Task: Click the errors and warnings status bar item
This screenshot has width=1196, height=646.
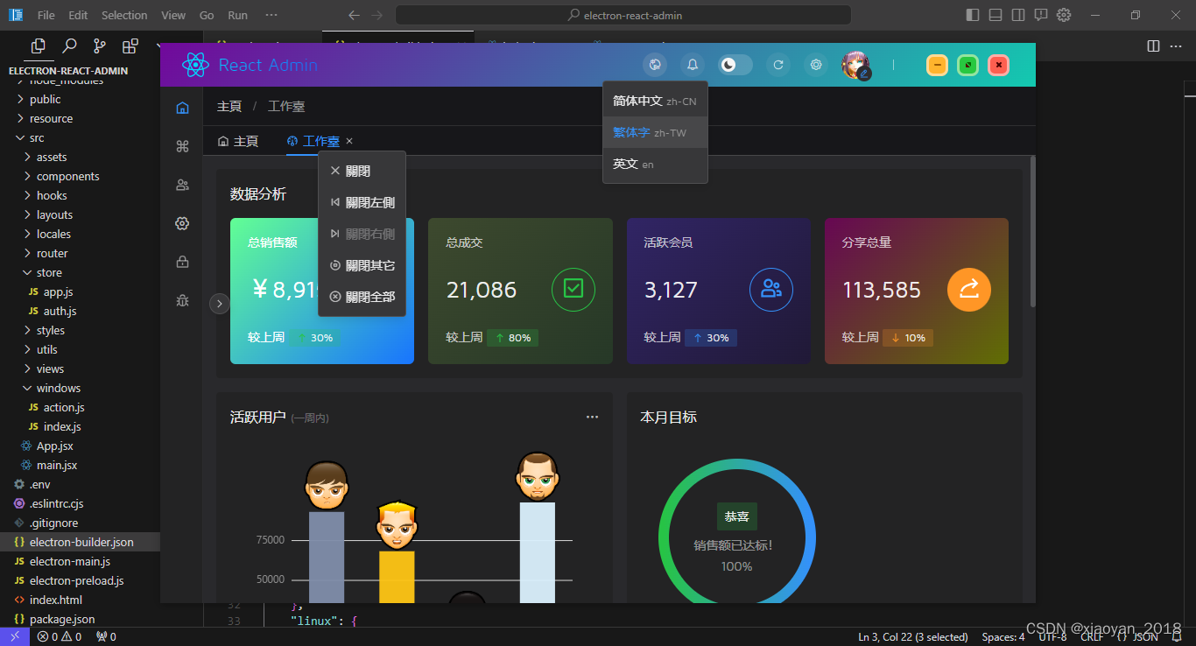Action: click(60, 636)
